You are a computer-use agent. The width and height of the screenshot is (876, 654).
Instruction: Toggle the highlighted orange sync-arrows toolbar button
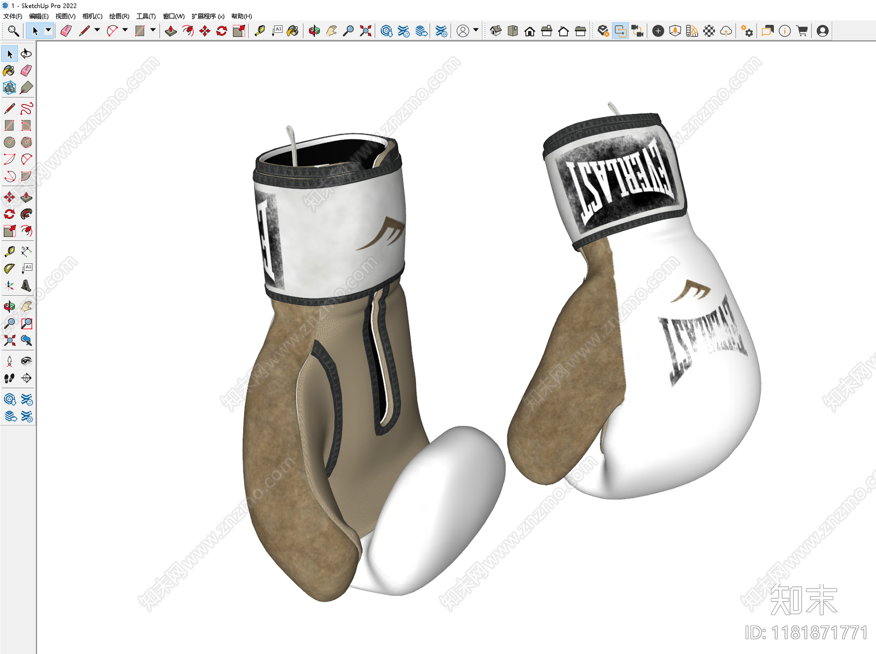[x=620, y=31]
